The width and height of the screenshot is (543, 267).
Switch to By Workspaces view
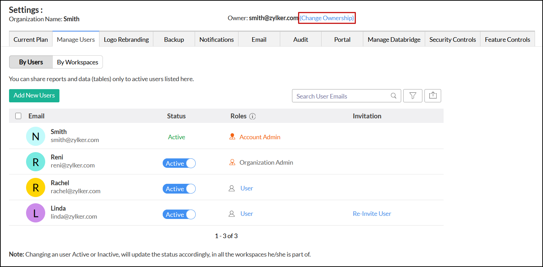point(78,62)
